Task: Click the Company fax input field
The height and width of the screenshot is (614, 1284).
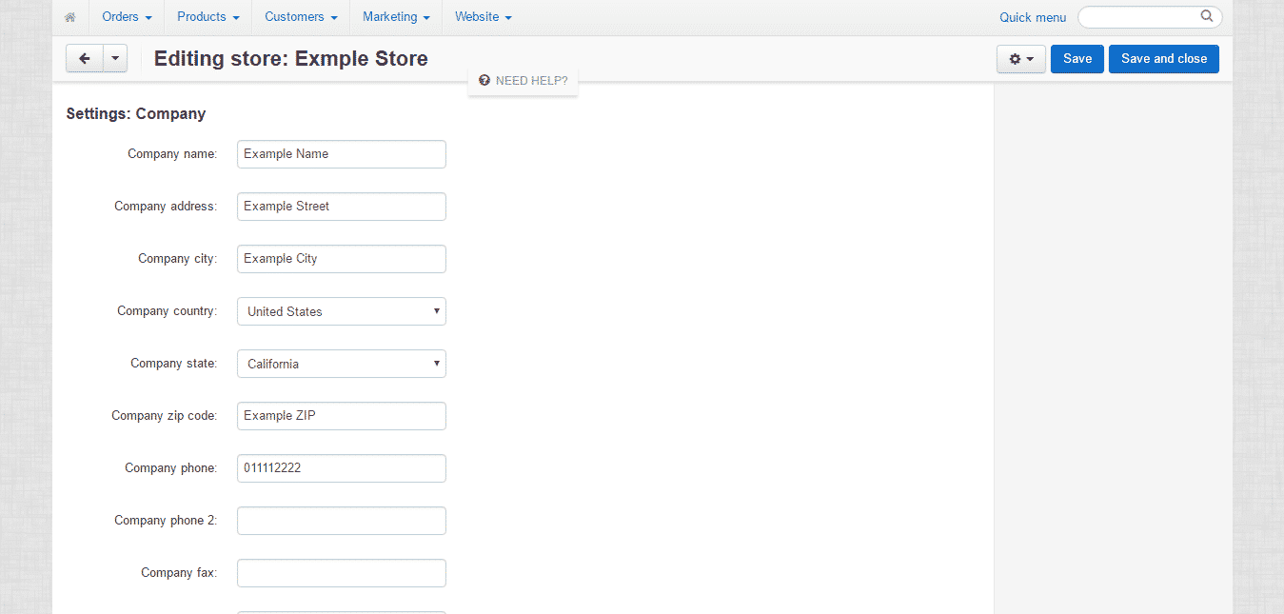Action: pos(341,573)
